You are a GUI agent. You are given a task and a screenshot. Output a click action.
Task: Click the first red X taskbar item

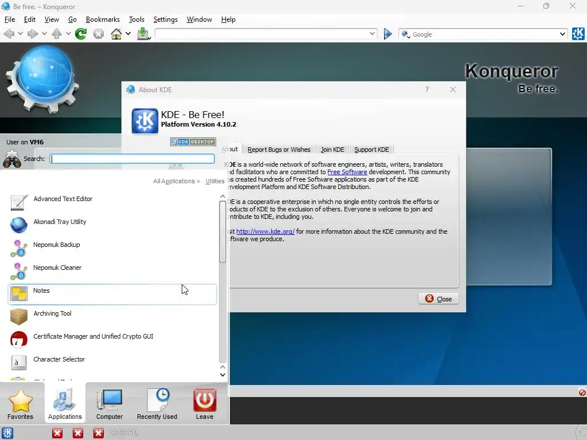coord(57,433)
